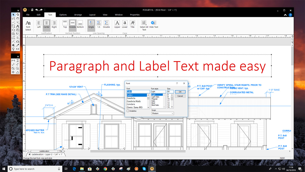Viewport: 305px width, 172px height.
Task: Click the Hide Text icon
Action: click(x=154, y=24)
